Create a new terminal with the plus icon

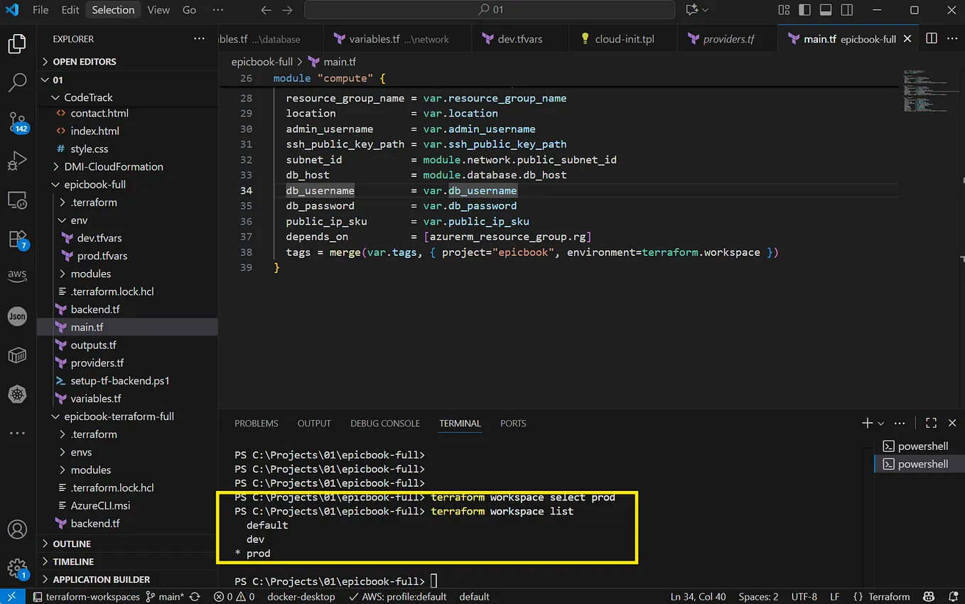[x=866, y=423]
